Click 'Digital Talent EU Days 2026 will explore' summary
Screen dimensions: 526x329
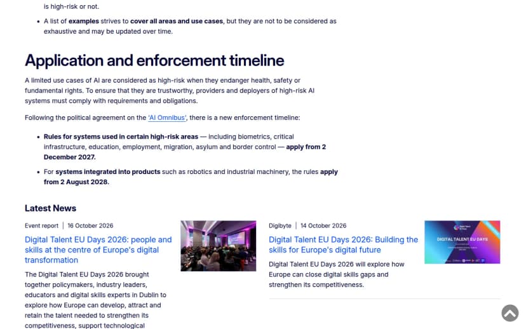click(337, 274)
